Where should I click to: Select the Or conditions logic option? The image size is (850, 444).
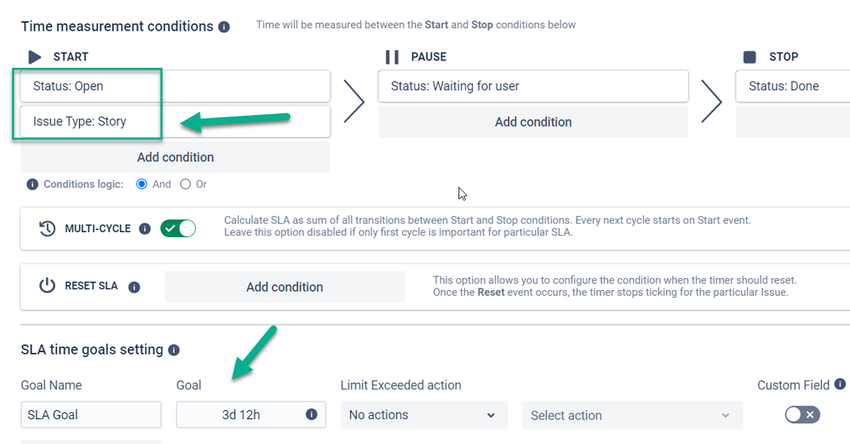click(x=186, y=185)
